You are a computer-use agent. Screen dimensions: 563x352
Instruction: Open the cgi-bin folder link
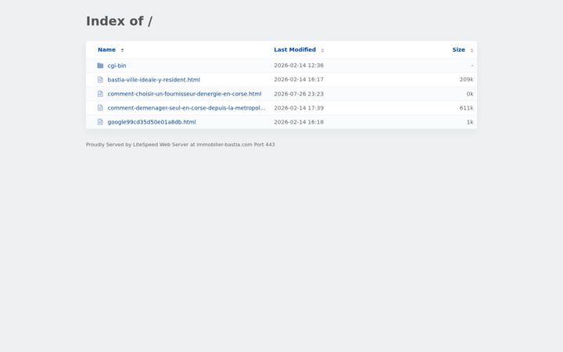pos(117,66)
